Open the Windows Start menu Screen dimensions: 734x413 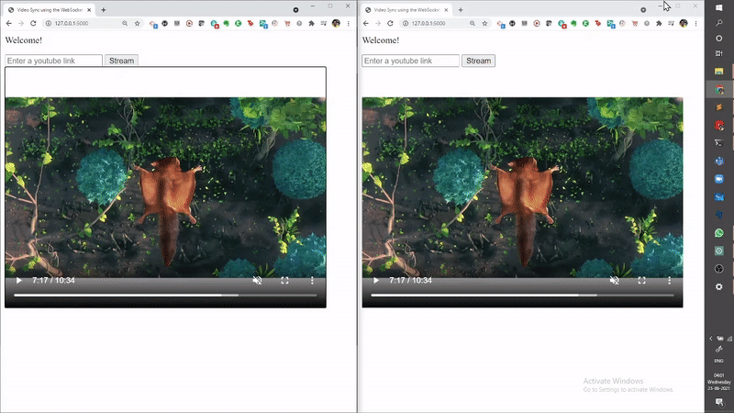click(x=719, y=8)
